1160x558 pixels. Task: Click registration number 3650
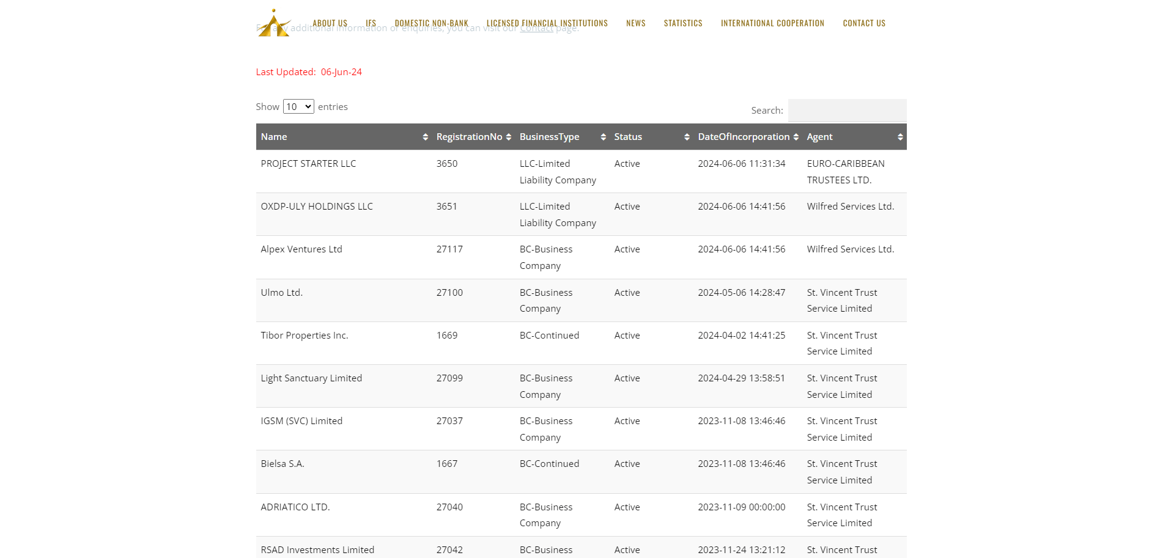[447, 164]
